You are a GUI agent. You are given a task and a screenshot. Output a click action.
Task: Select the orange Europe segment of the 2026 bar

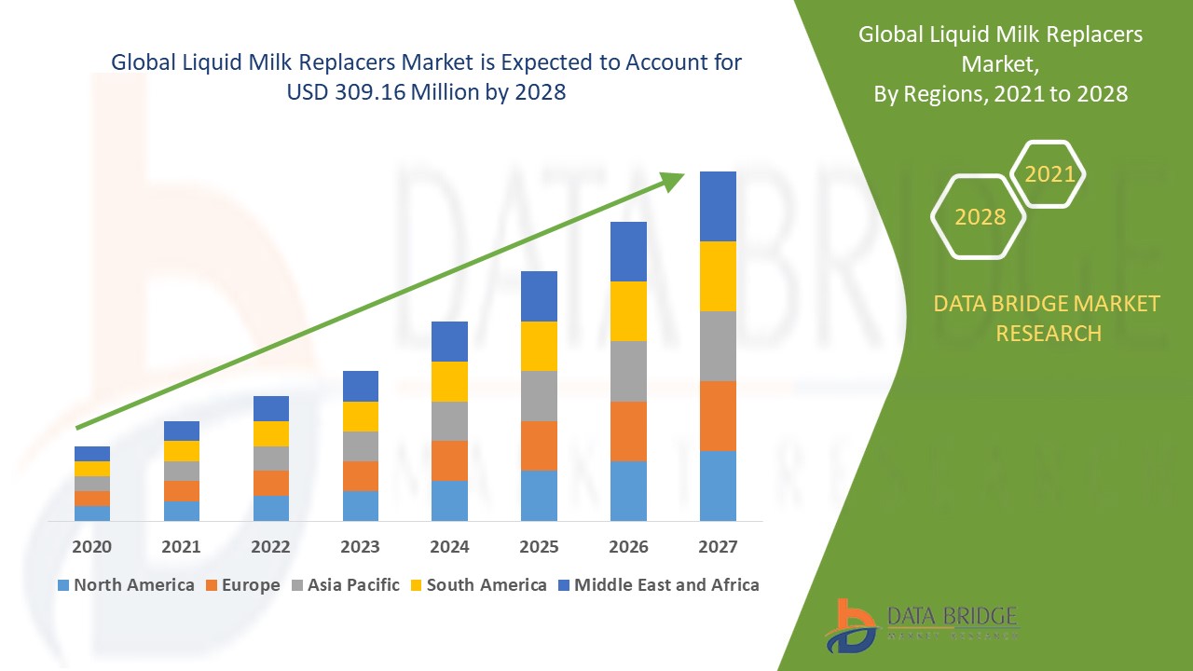point(628,431)
